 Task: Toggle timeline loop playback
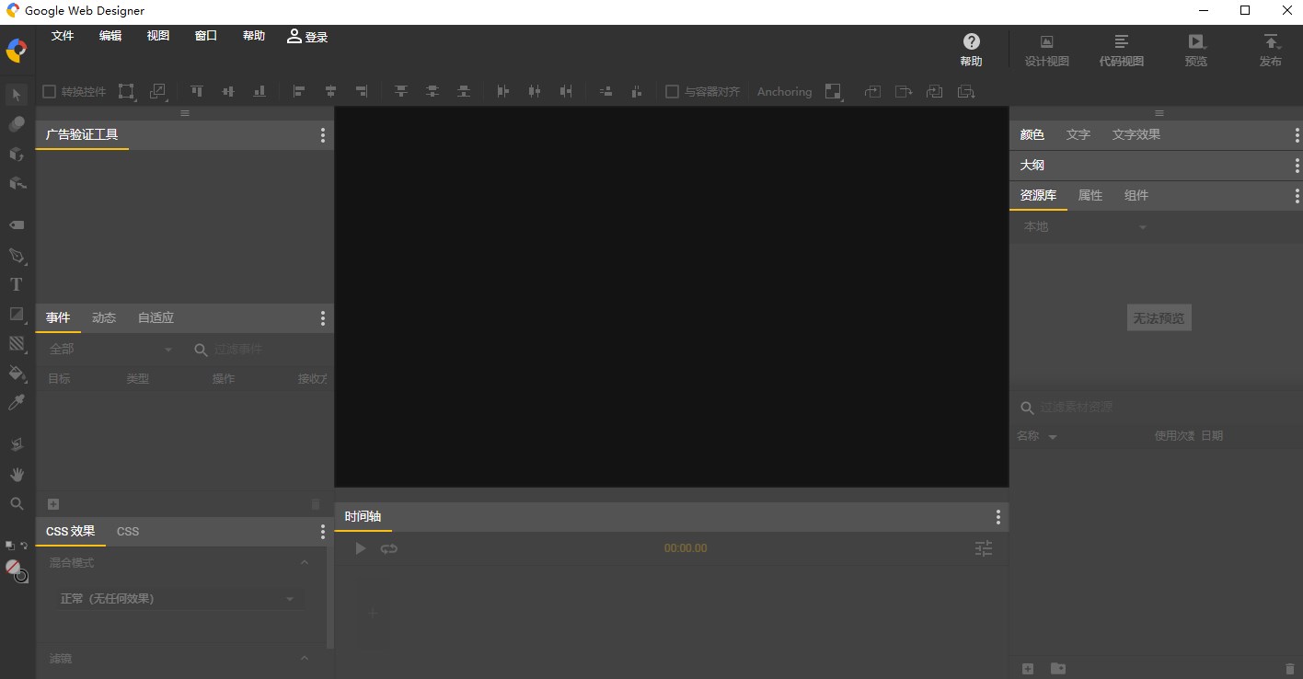pos(389,548)
